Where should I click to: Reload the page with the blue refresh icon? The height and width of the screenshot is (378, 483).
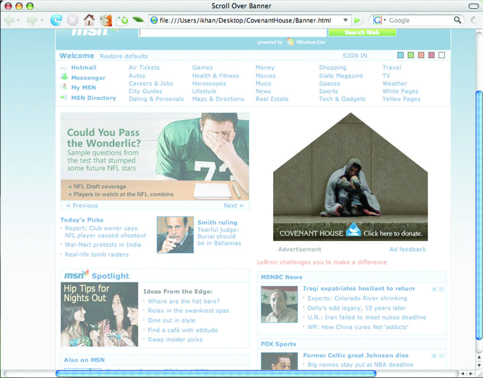(56, 20)
